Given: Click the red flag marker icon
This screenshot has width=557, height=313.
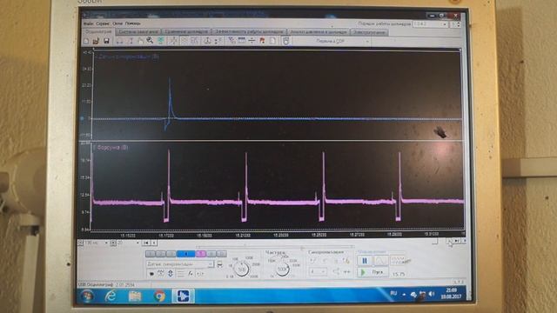Looking at the screenshot, I should pos(262,41).
